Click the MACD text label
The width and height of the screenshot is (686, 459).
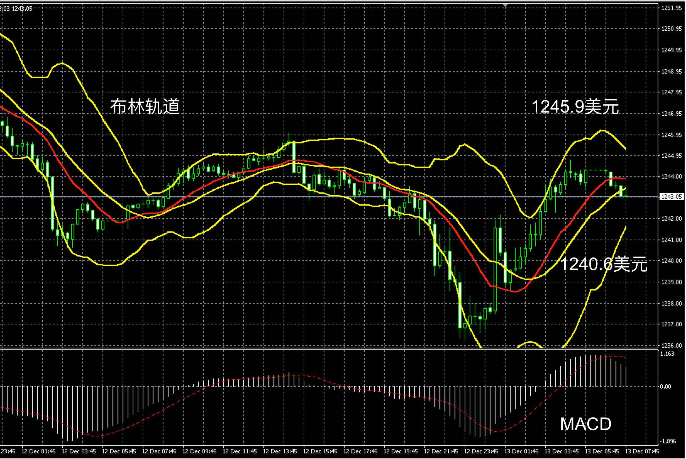click(585, 424)
